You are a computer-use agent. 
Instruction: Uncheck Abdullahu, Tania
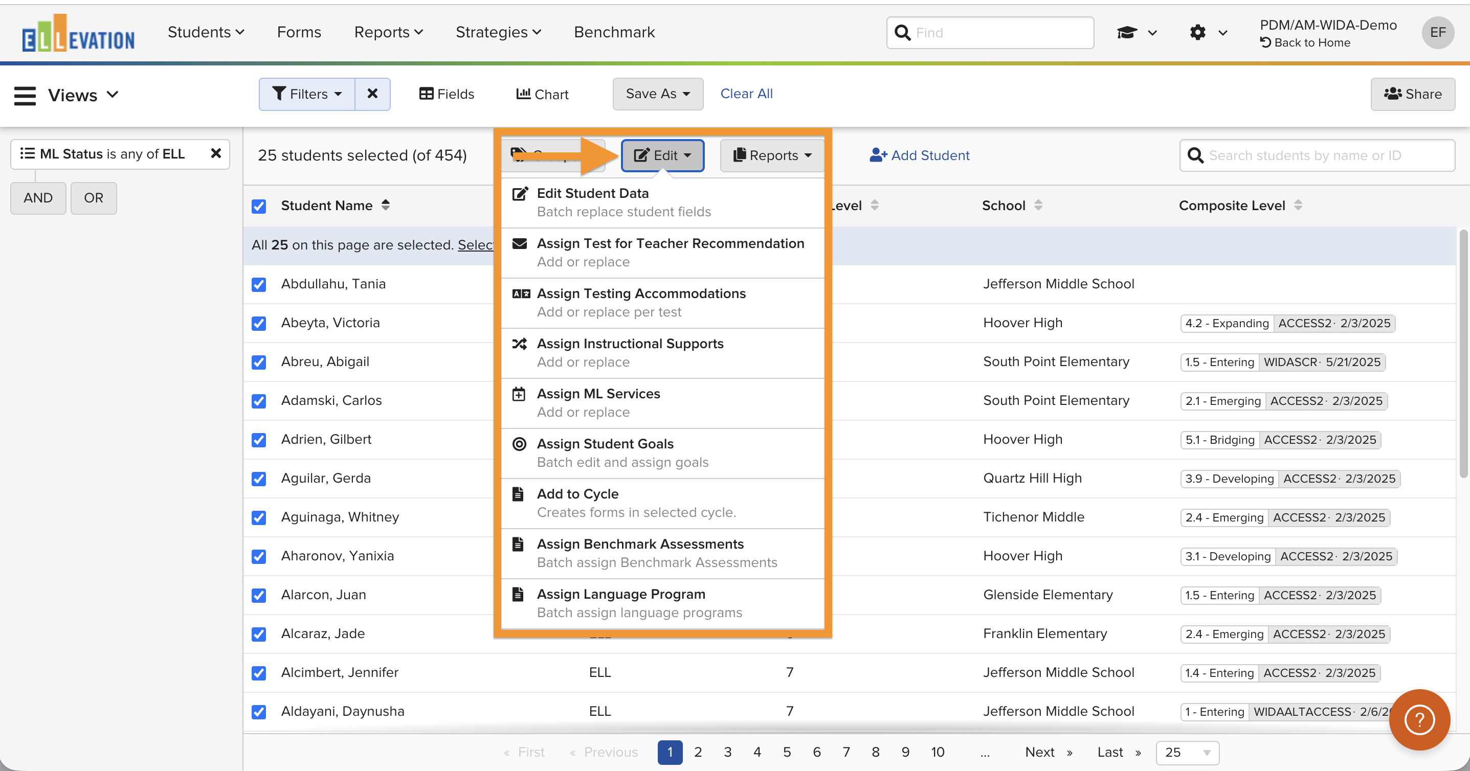click(259, 284)
